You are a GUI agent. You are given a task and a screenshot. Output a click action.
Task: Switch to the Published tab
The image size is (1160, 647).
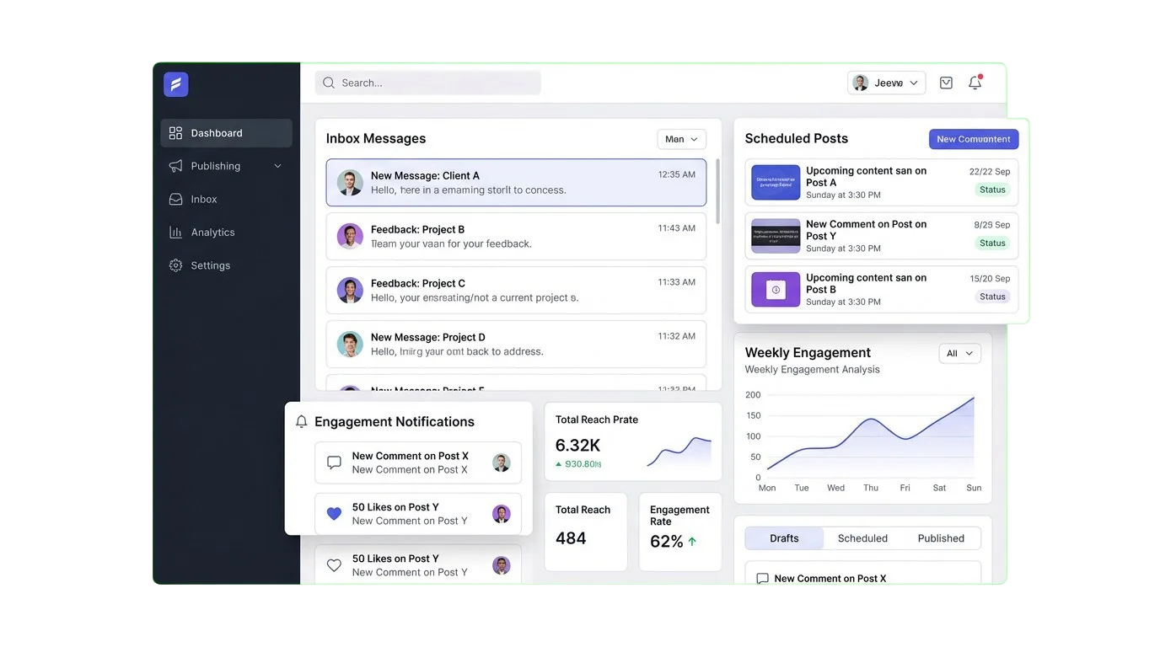coord(940,538)
